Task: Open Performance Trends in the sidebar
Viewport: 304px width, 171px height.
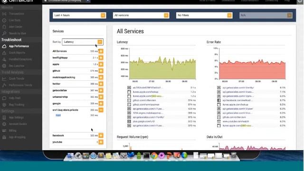Action: [20, 85]
